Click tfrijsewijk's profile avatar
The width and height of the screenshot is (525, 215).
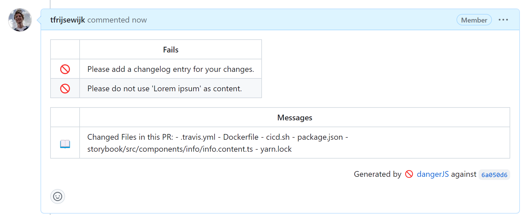tap(20, 20)
